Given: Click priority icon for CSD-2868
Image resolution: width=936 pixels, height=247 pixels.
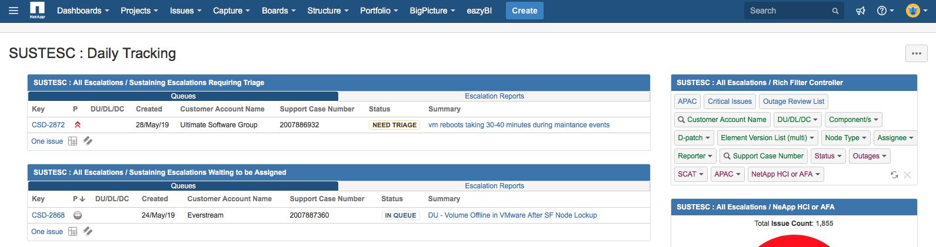Looking at the screenshot, I should pyautogui.click(x=77, y=215).
